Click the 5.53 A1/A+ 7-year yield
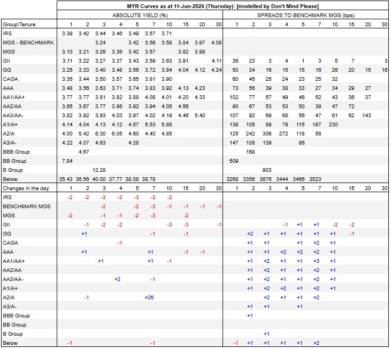The image size is (391, 348). click(150, 125)
